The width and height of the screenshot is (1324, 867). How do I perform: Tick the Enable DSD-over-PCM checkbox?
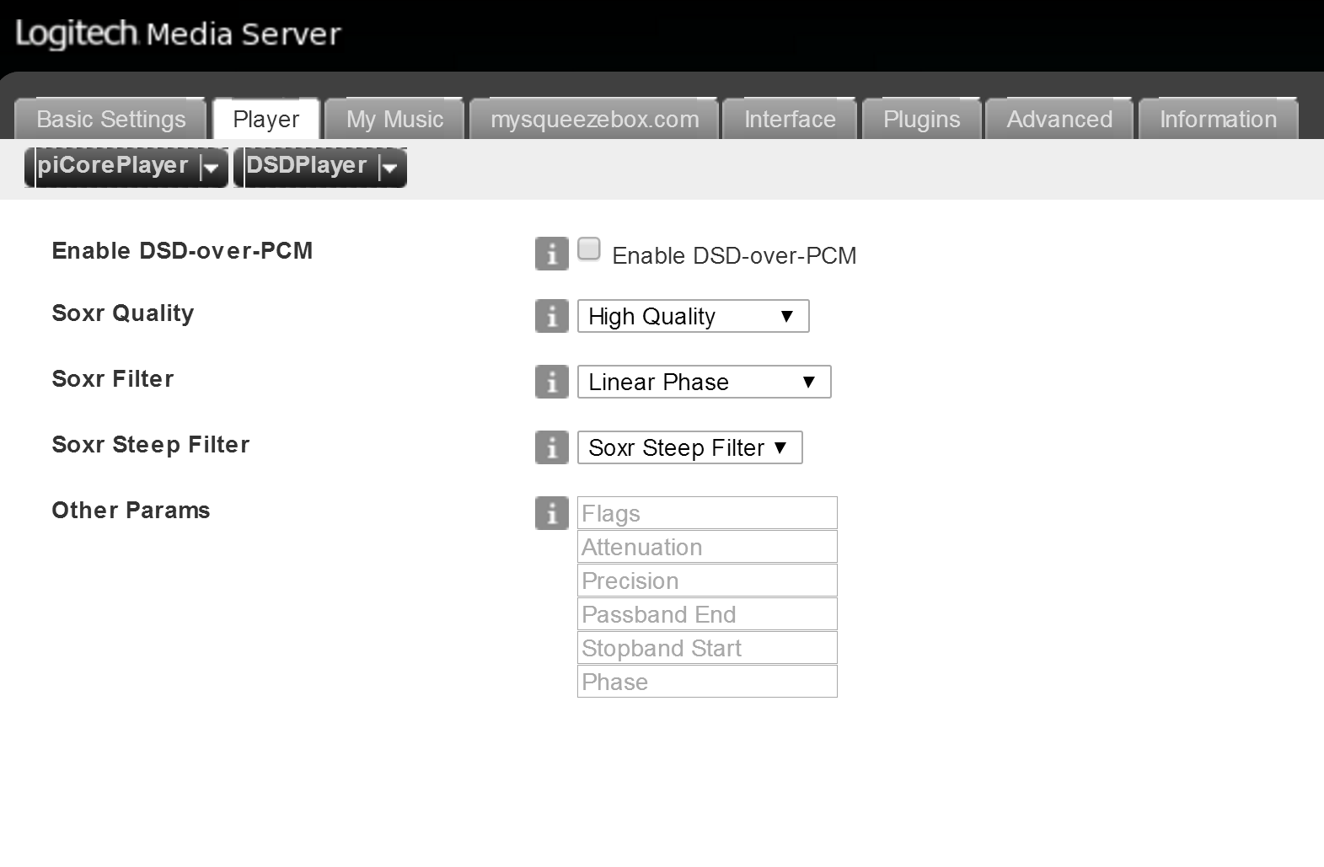click(x=589, y=249)
